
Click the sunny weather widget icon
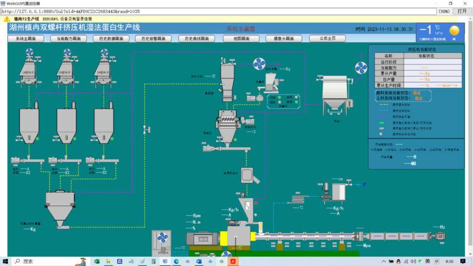coord(454,30)
